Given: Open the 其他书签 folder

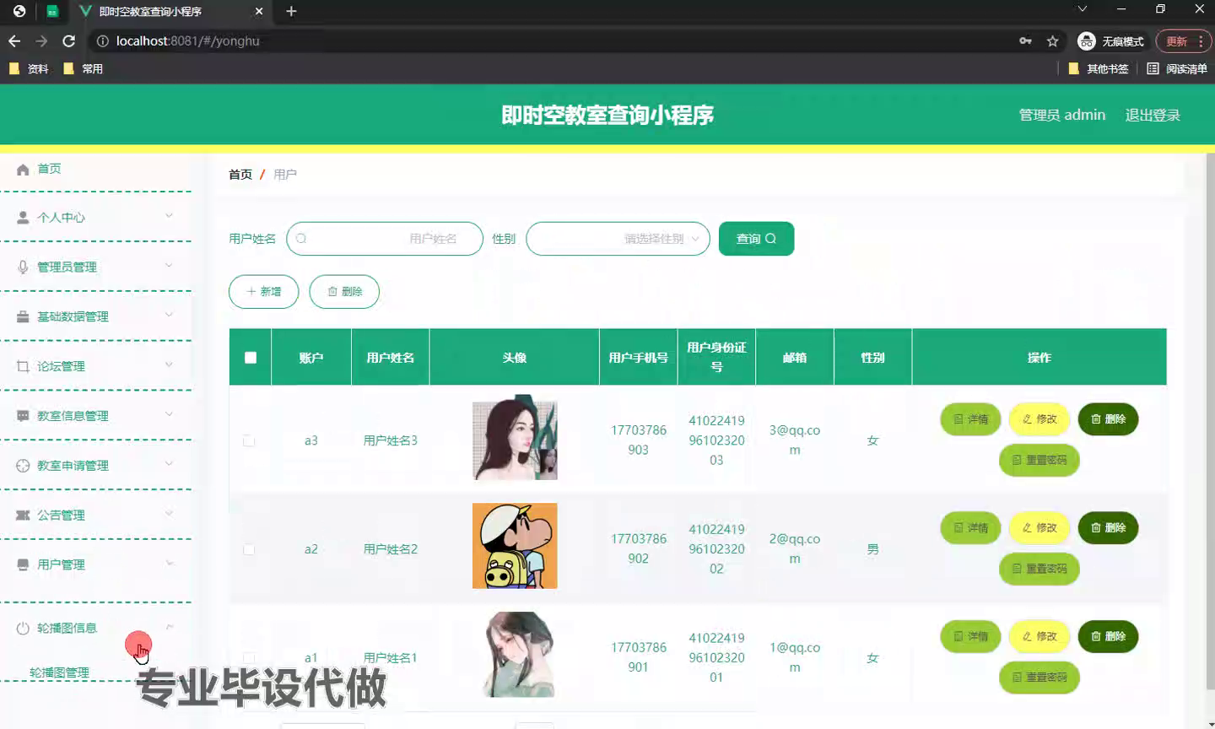Looking at the screenshot, I should 1099,68.
